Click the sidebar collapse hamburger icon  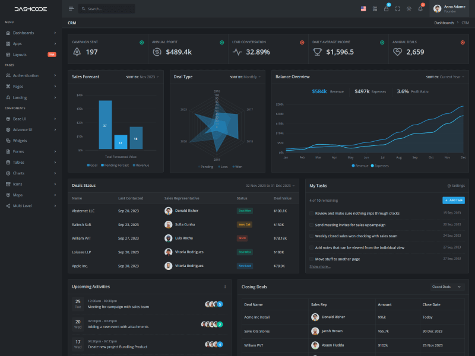[71, 9]
